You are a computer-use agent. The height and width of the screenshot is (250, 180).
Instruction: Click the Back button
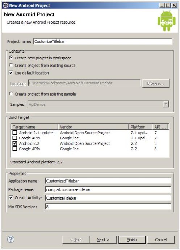(x=76, y=239)
